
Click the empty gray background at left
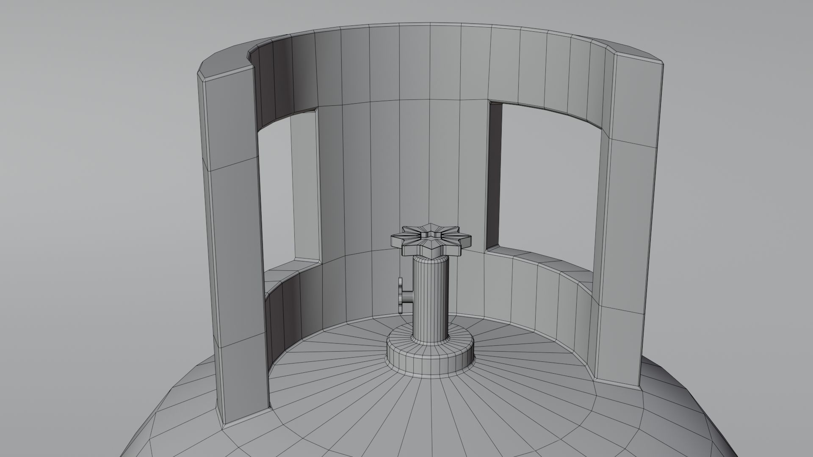tap(85, 212)
